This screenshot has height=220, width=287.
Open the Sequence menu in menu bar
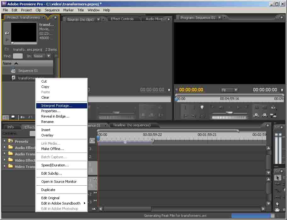pyautogui.click(x=52, y=10)
